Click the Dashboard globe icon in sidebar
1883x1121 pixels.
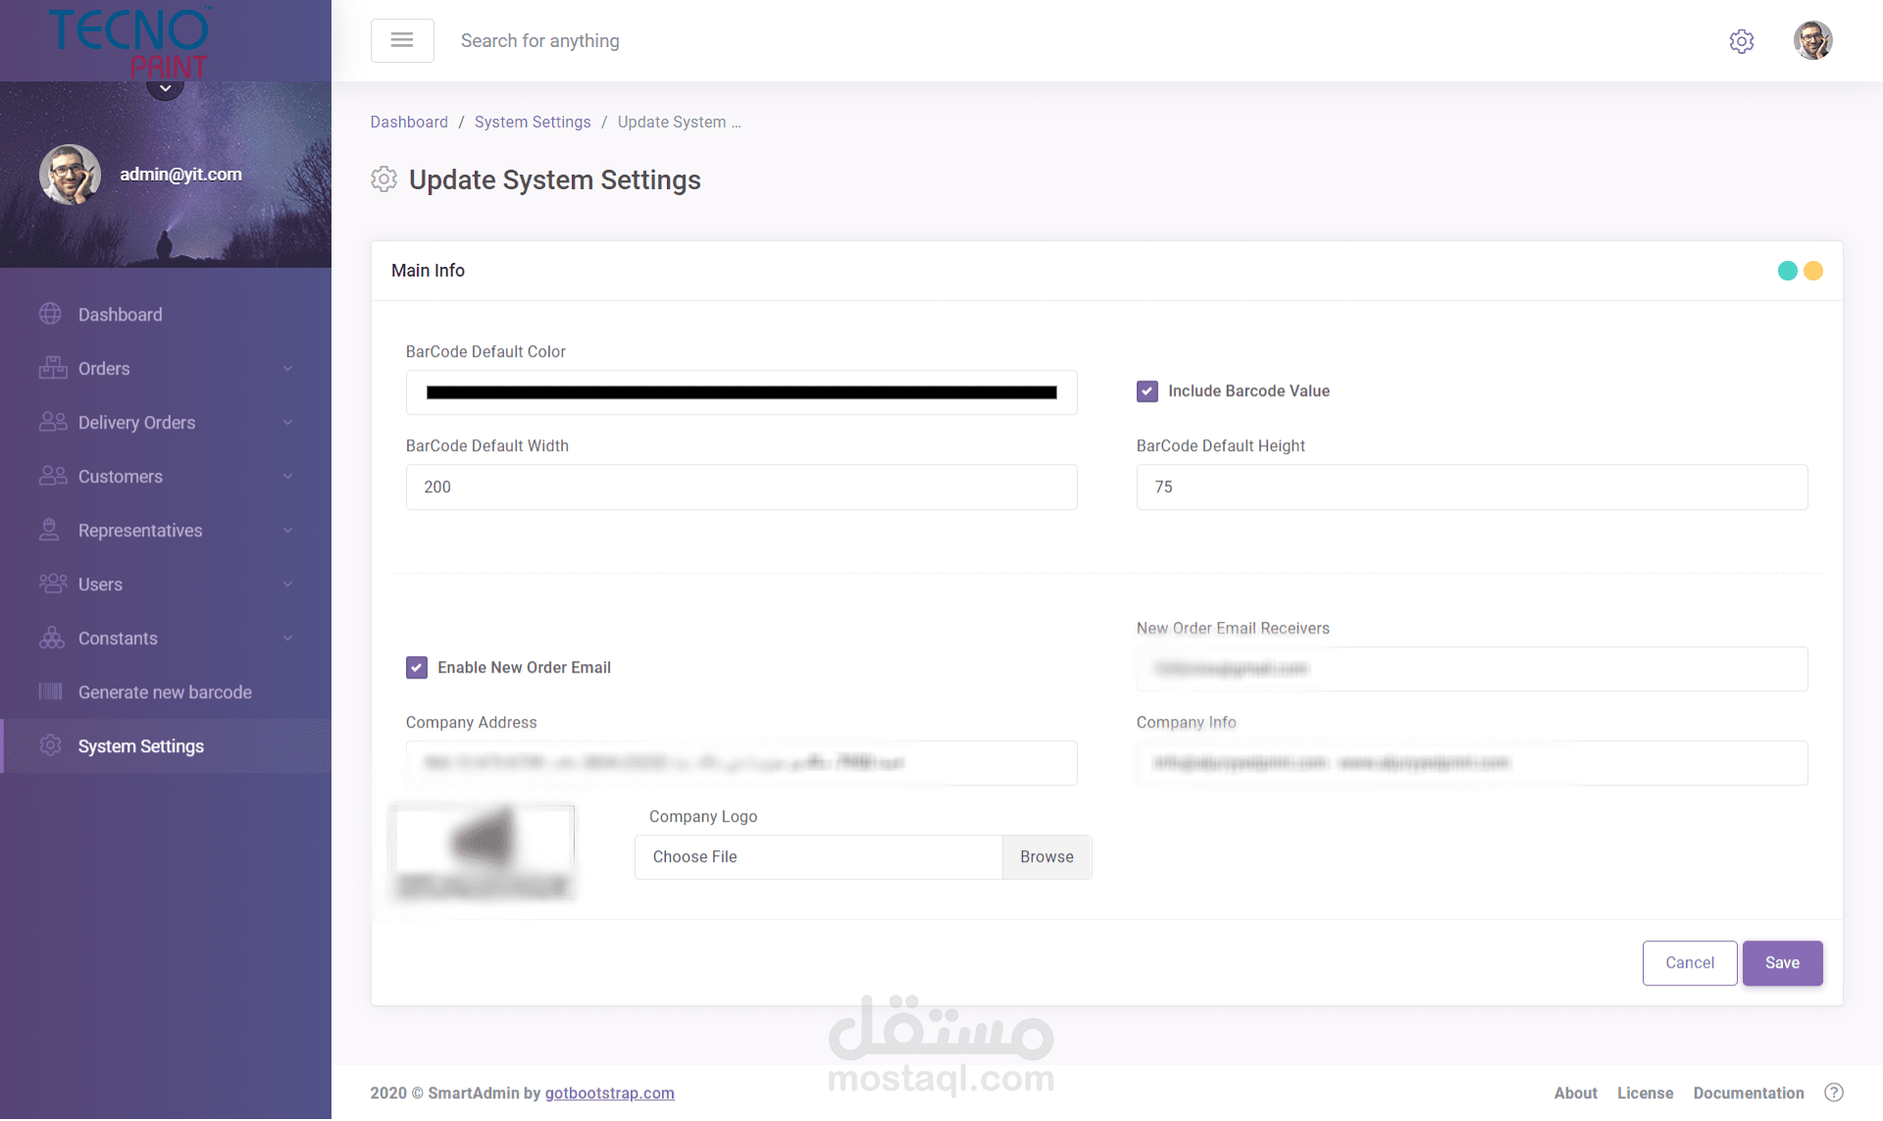point(50,314)
